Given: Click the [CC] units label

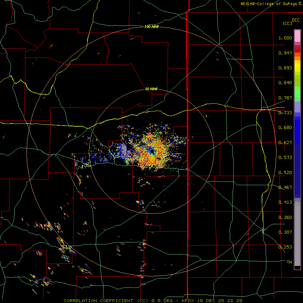Looking at the screenshot, I should (287, 23).
